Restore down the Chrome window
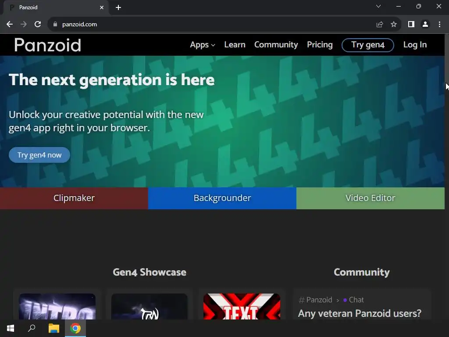The height and width of the screenshot is (337, 449). 419,6
